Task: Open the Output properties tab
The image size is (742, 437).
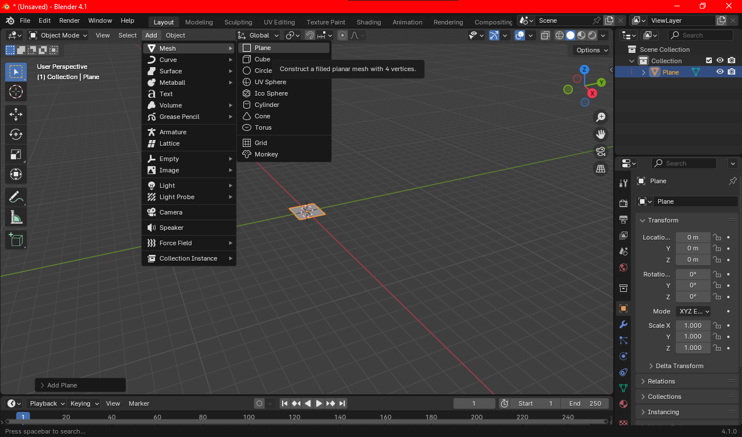Action: coord(623,219)
